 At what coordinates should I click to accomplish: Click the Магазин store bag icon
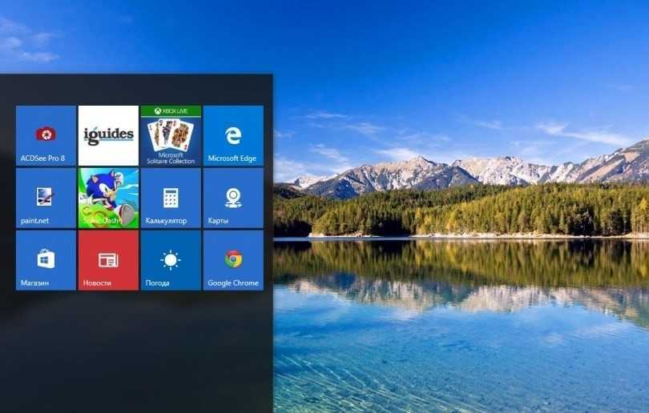click(x=46, y=259)
